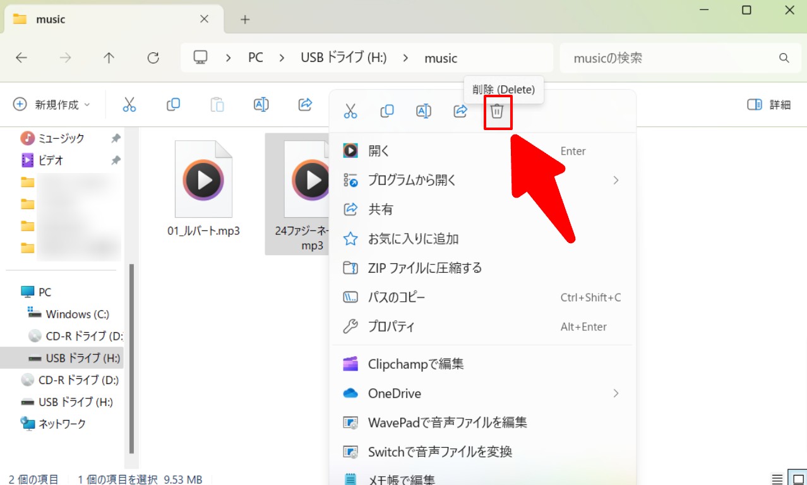
Task: Choose 共有 from context menu
Action: 482,209
